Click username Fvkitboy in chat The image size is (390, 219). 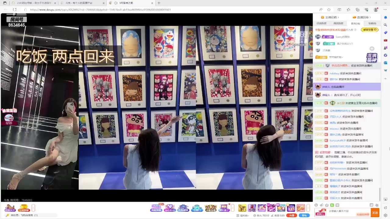[x=335, y=73]
